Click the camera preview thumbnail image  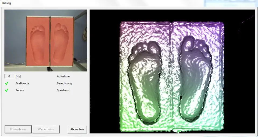point(46,40)
